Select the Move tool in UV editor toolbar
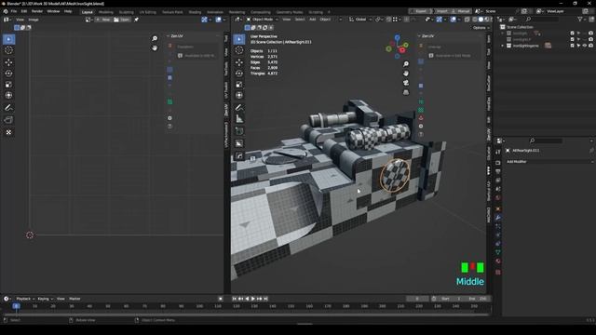The width and height of the screenshot is (596, 335). 8,62
